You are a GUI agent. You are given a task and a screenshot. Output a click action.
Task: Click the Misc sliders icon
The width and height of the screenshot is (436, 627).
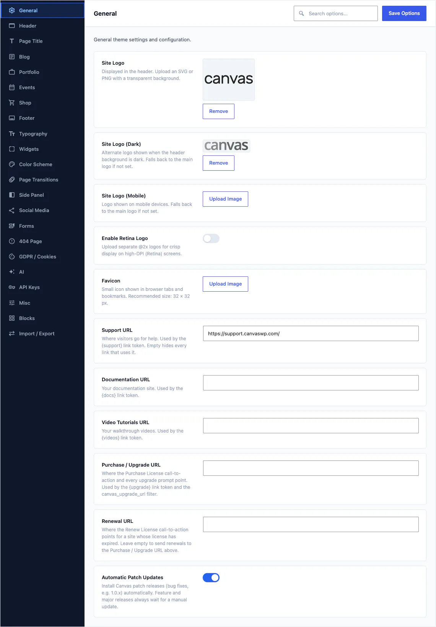pyautogui.click(x=12, y=303)
